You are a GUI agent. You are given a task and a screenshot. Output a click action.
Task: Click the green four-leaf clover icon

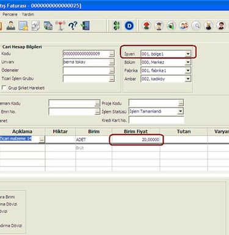pyautogui.click(x=117, y=26)
